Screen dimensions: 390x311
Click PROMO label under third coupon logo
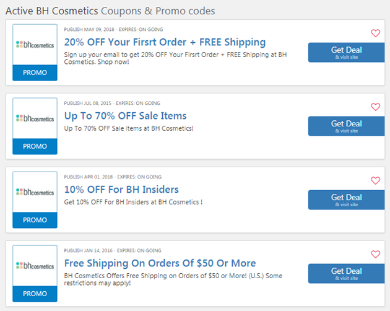pyautogui.click(x=35, y=220)
